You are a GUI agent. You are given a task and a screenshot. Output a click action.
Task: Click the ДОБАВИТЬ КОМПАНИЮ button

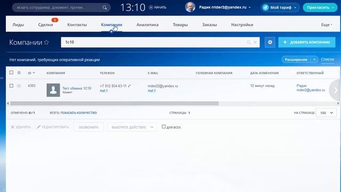[307, 42]
